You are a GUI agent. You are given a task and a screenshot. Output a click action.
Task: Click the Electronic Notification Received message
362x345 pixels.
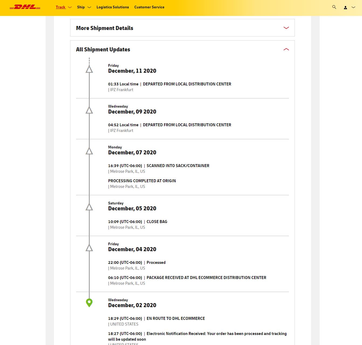[197, 336]
